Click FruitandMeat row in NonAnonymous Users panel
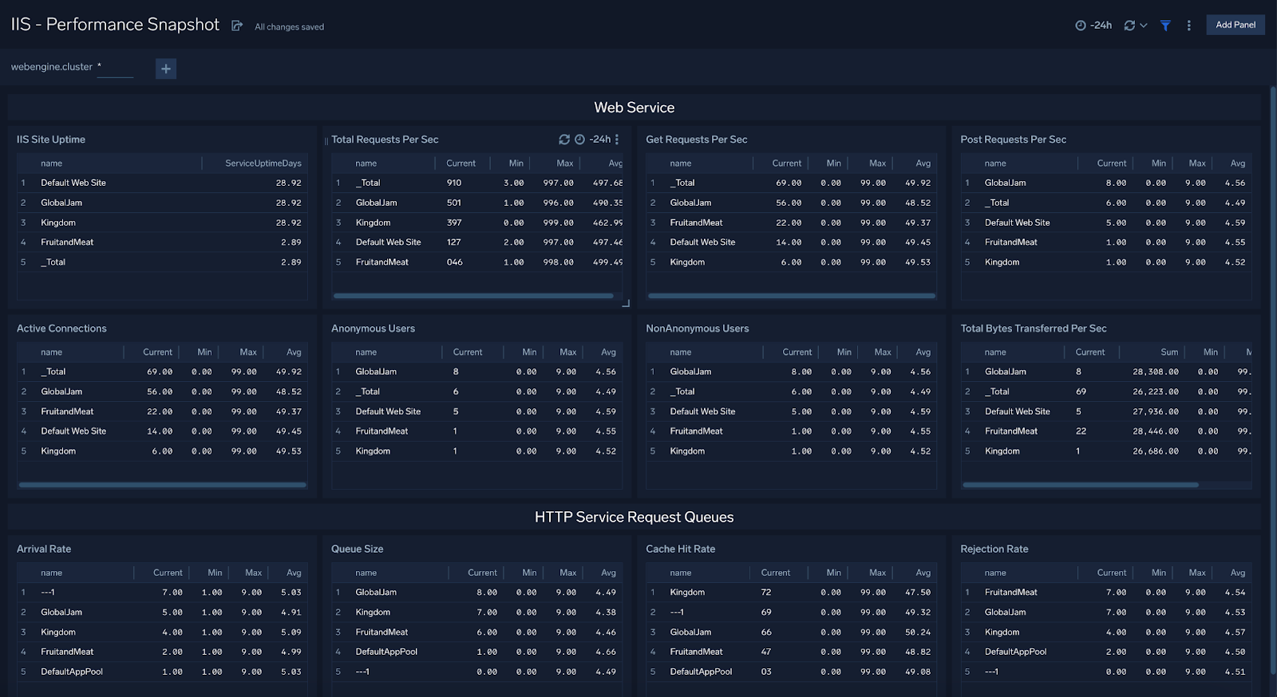 (791, 431)
